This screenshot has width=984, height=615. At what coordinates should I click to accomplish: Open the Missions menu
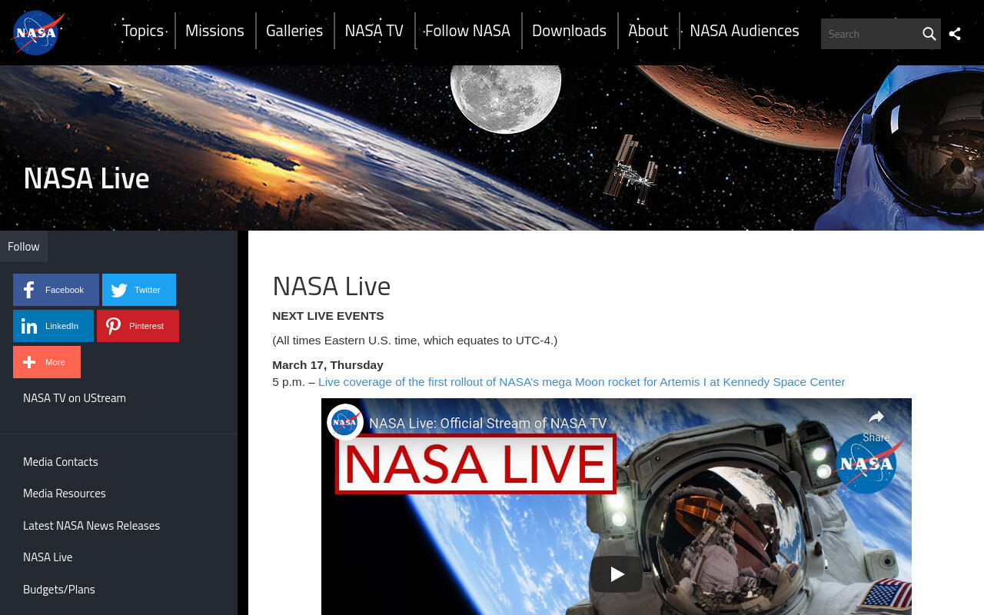coord(214,31)
